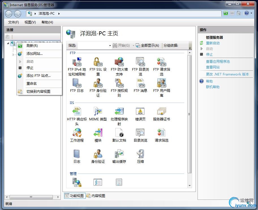258x210 pixels.
Task: Open the 文件(F) menu
Action: 14,22
